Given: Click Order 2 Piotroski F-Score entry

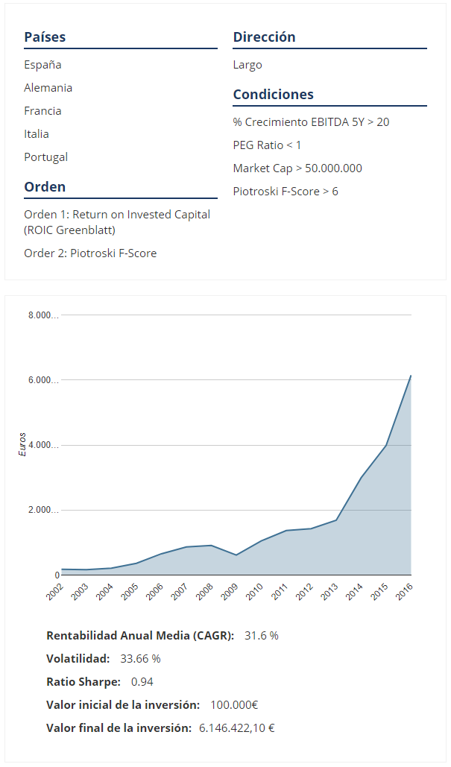Looking at the screenshot, I should (90, 253).
